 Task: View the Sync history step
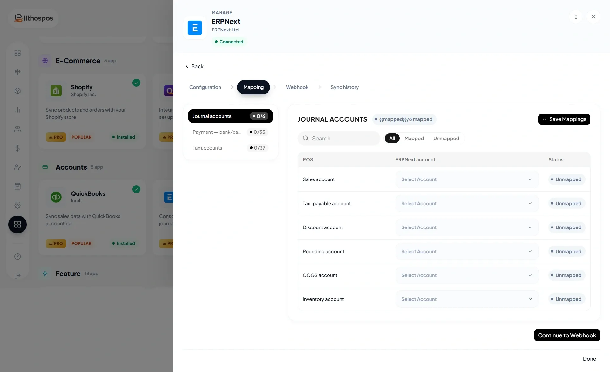pos(345,87)
